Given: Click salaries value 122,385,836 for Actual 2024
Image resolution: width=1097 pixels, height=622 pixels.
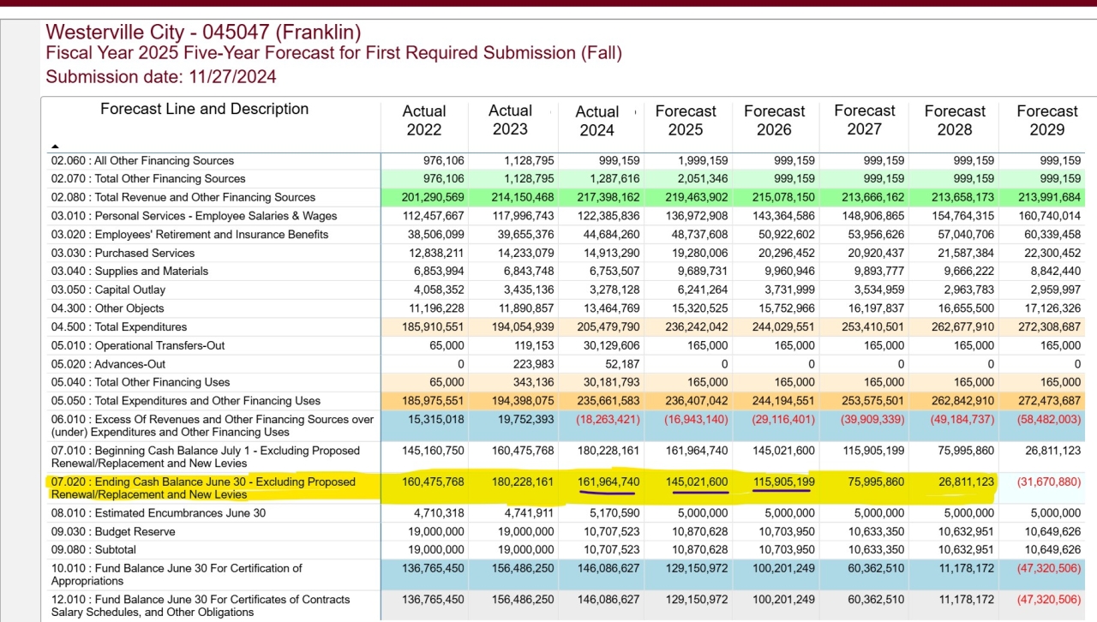Looking at the screenshot, I should click(608, 216).
